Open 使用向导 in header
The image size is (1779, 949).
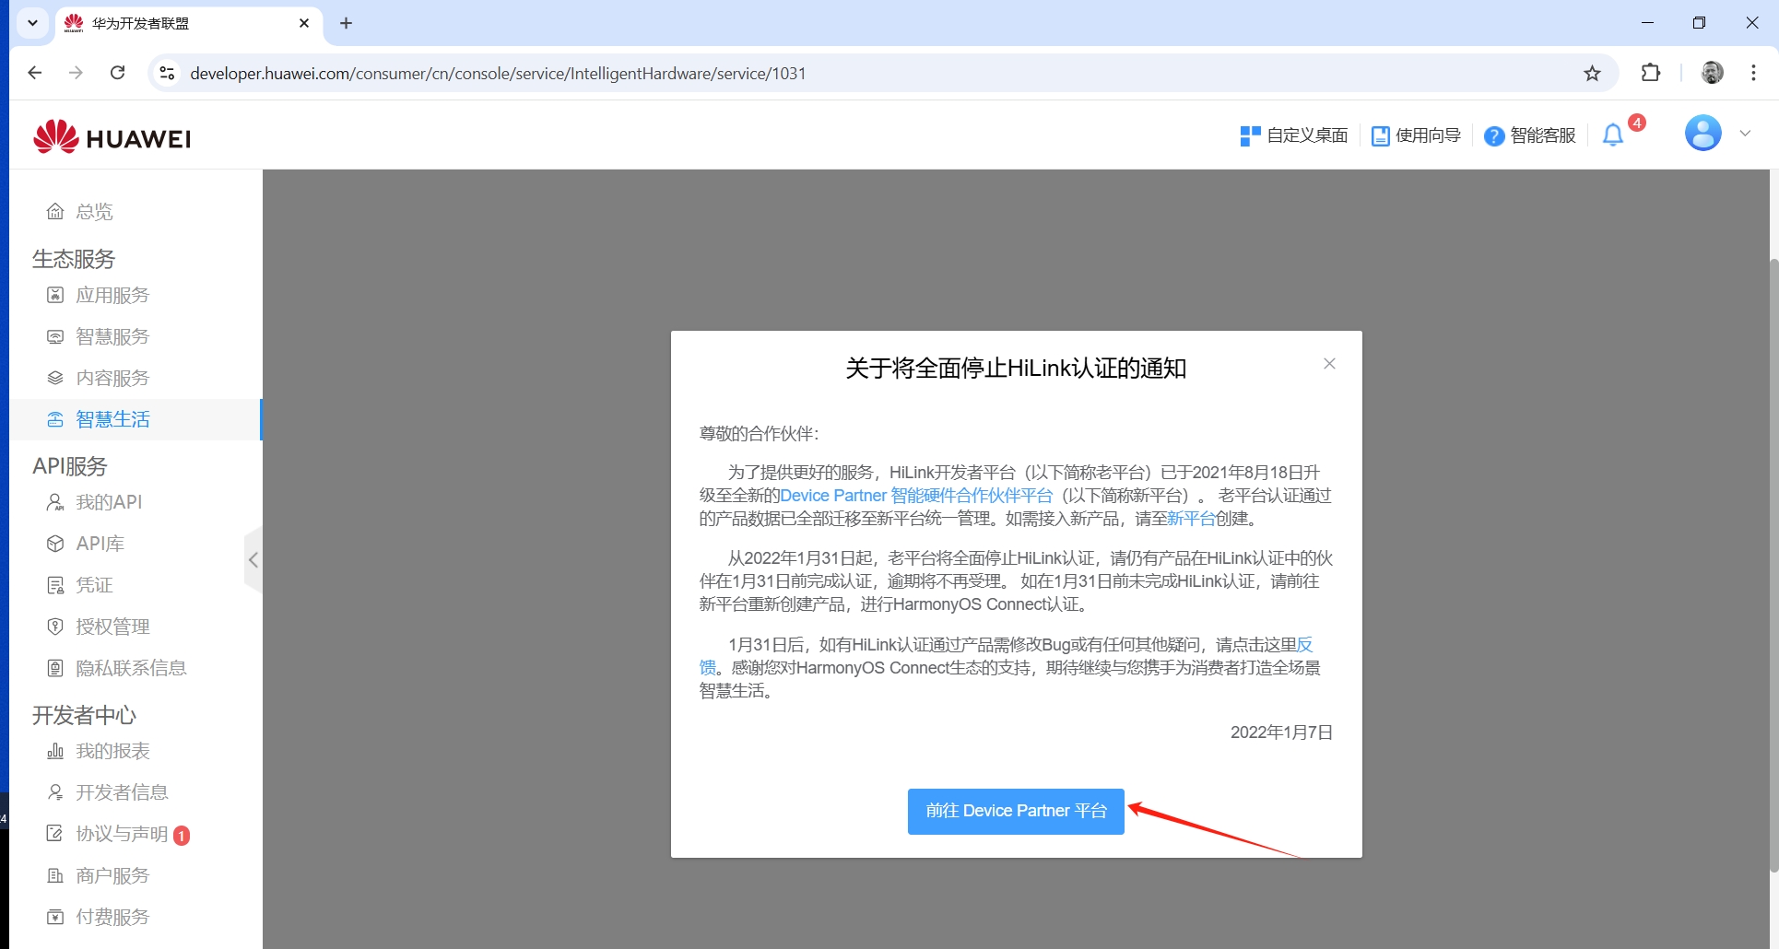tap(1417, 135)
